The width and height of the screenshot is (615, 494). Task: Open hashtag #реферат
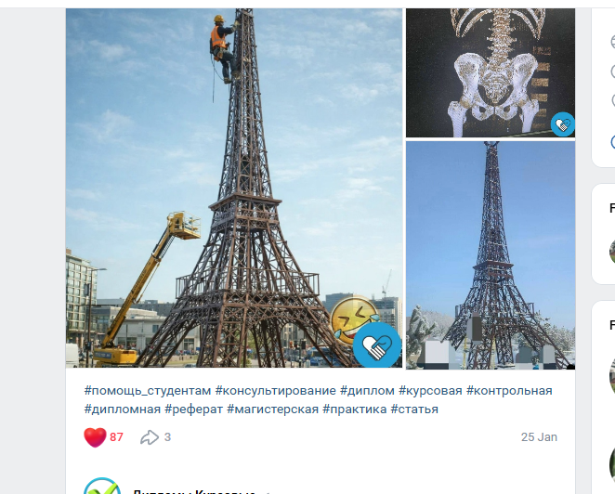(x=194, y=409)
